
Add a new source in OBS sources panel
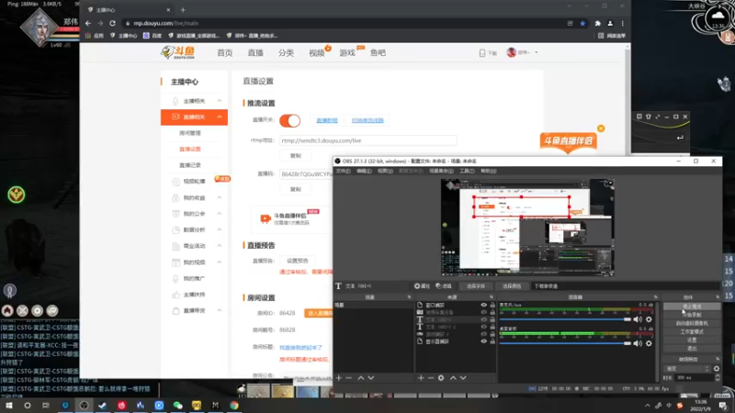[421, 378]
